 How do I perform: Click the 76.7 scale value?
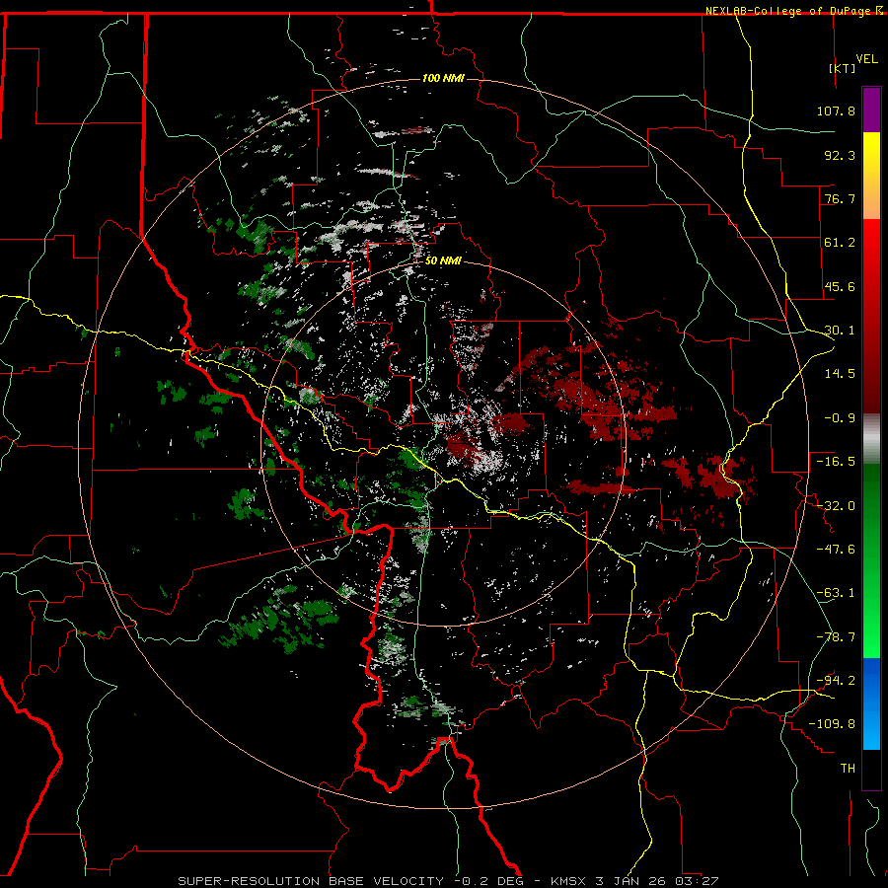point(840,198)
